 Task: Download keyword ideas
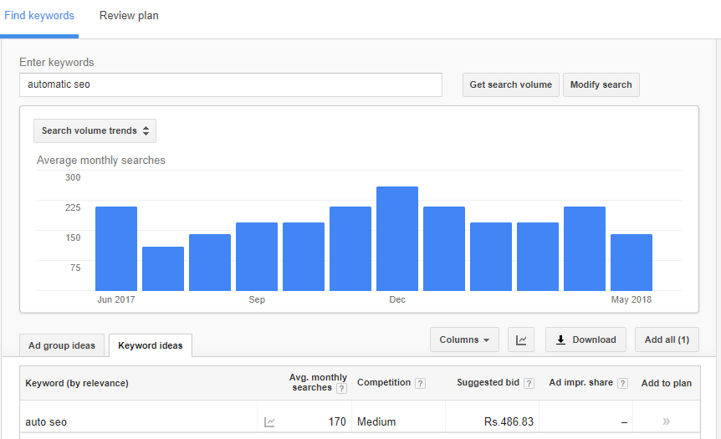coord(585,339)
